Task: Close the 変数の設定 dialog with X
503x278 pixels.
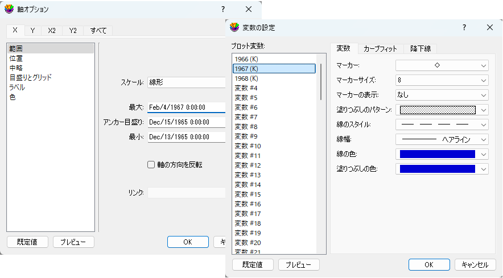Action: (490, 27)
